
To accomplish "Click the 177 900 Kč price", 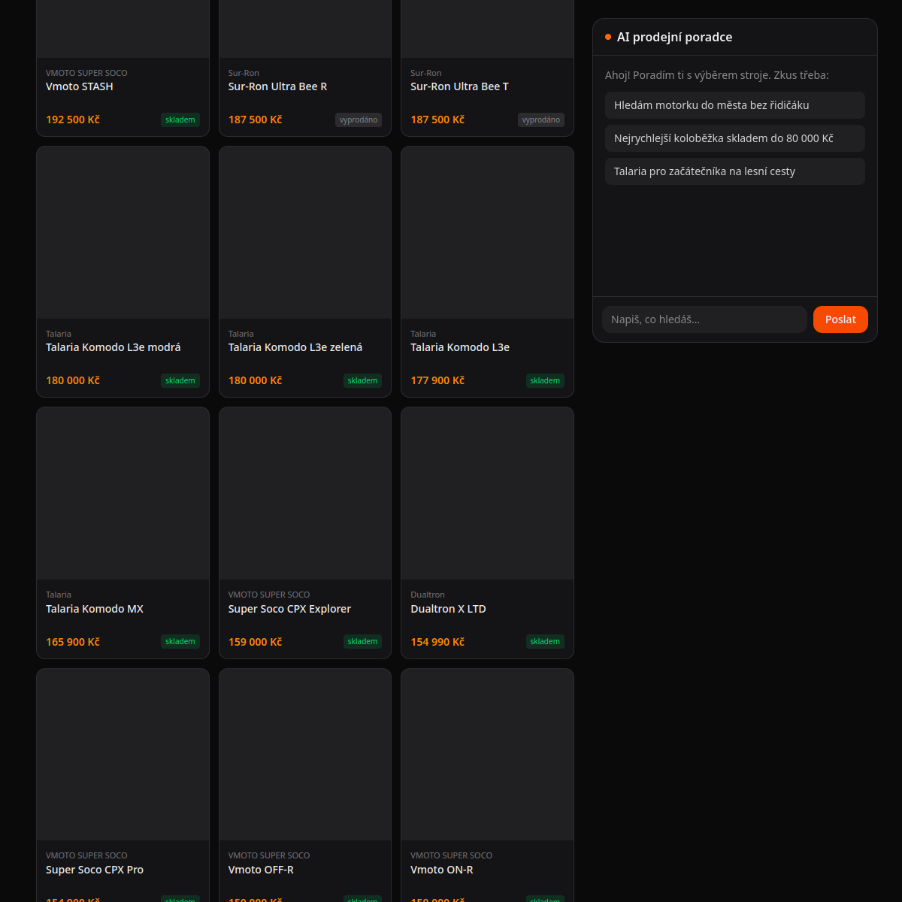I will click(437, 380).
